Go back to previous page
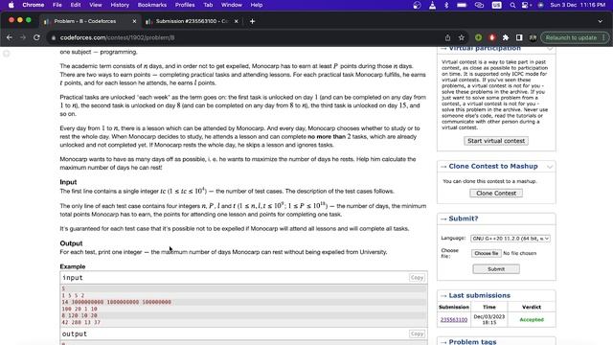Viewport: 613px width, 345px height. pos(10,37)
